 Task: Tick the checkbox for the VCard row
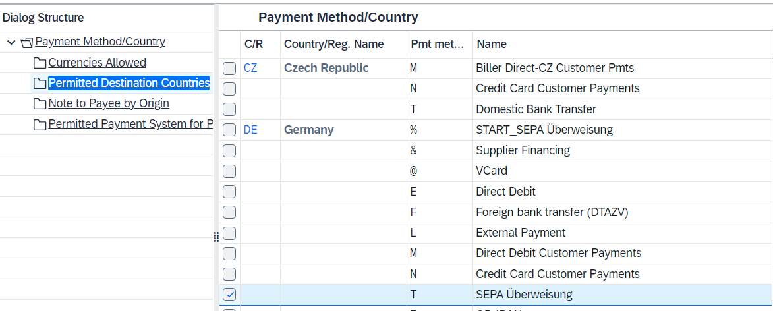[230, 171]
